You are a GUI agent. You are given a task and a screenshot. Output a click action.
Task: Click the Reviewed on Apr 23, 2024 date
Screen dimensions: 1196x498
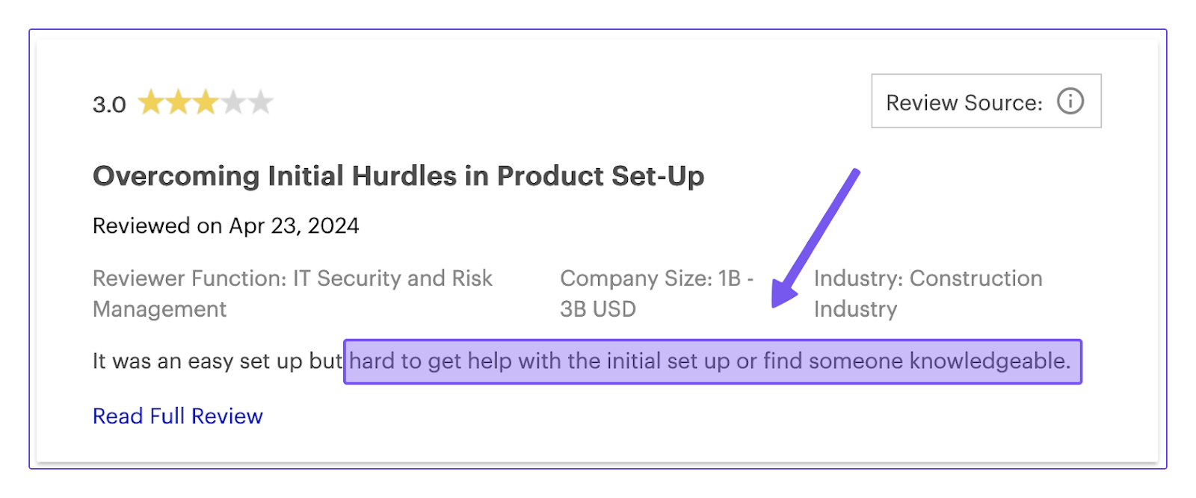point(226,225)
